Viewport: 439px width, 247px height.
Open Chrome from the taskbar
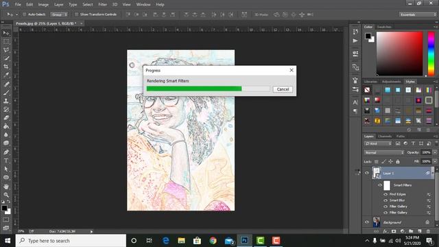(x=213, y=241)
